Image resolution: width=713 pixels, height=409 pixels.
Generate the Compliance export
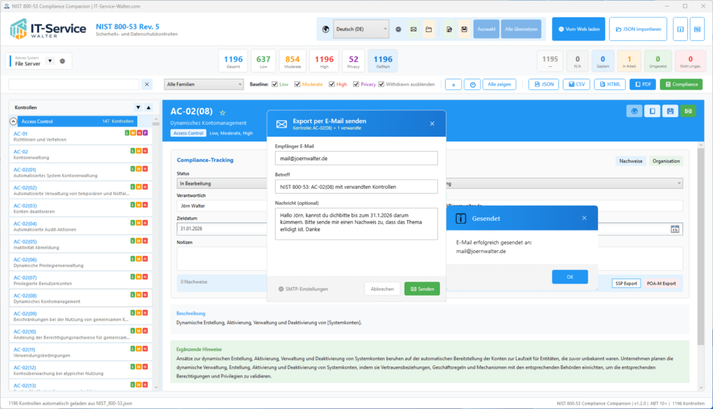[681, 84]
